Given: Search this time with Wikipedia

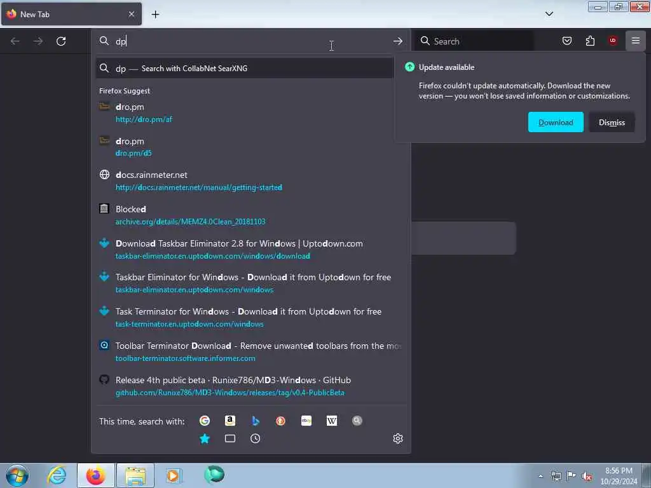Looking at the screenshot, I should (332, 421).
